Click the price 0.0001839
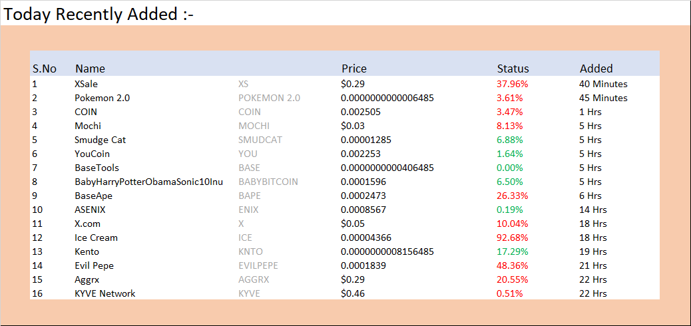This screenshot has height=326, width=691. coord(363,265)
